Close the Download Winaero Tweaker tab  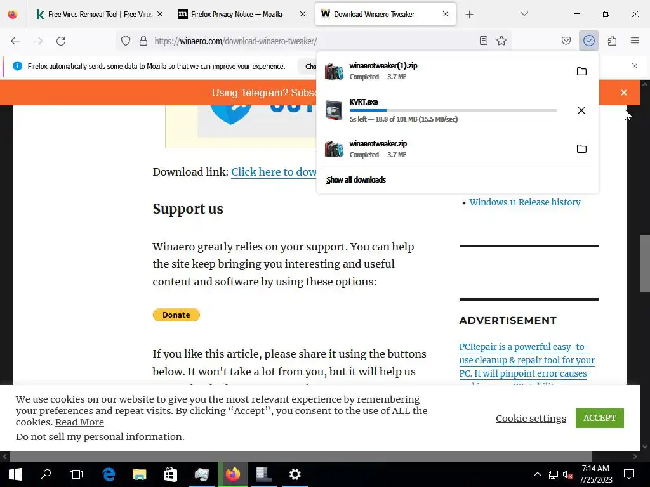[x=446, y=14]
